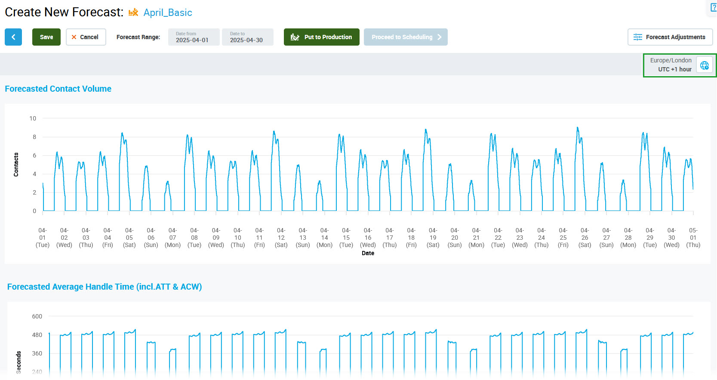Click the blue back arrow button
Viewport: 717px width, 380px height.
point(13,37)
